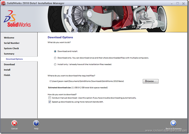This screenshot has height=134, width=189.
Task: Switch to the Summary step
Action: pyautogui.click(x=9, y=54)
